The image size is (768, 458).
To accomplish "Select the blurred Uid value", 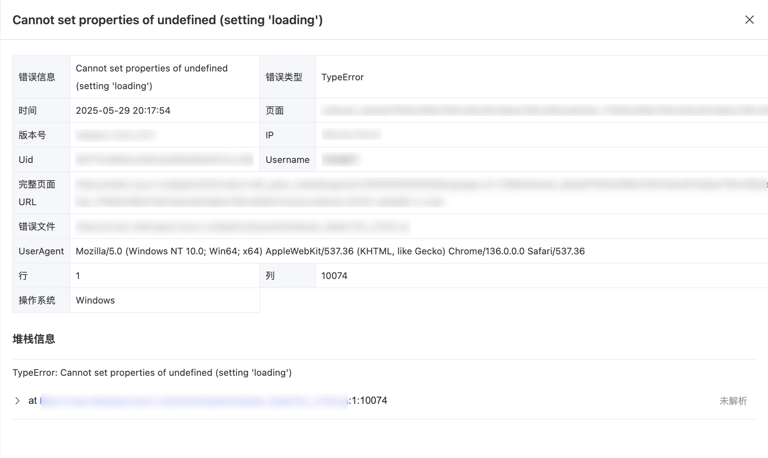I will tap(165, 159).
